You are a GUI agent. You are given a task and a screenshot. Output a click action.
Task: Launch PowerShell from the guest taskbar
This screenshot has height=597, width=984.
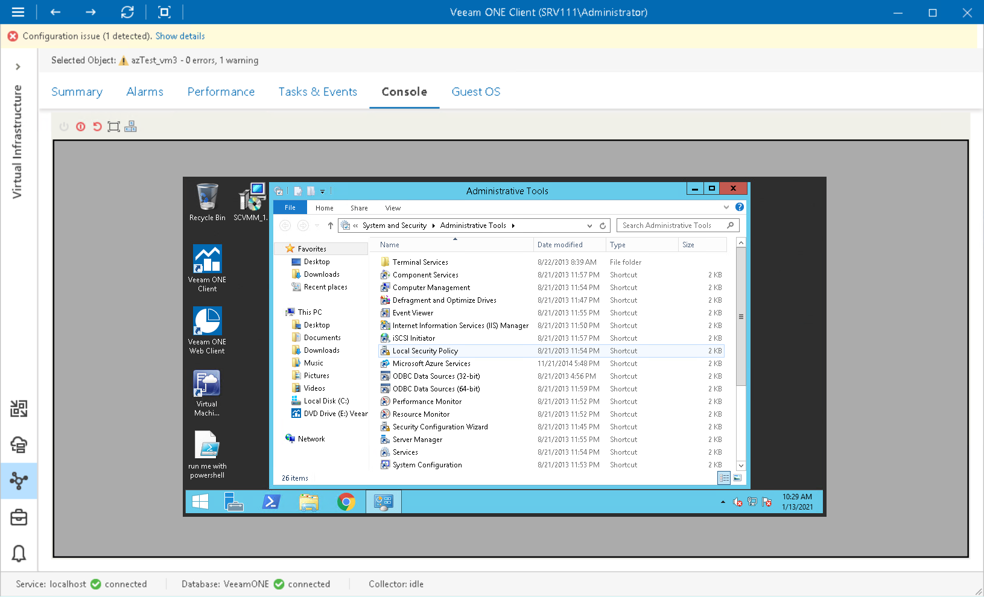point(271,501)
